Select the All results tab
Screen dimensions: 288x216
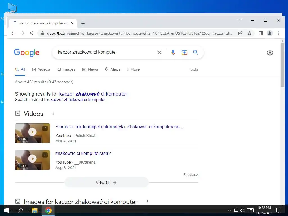click(x=20, y=69)
